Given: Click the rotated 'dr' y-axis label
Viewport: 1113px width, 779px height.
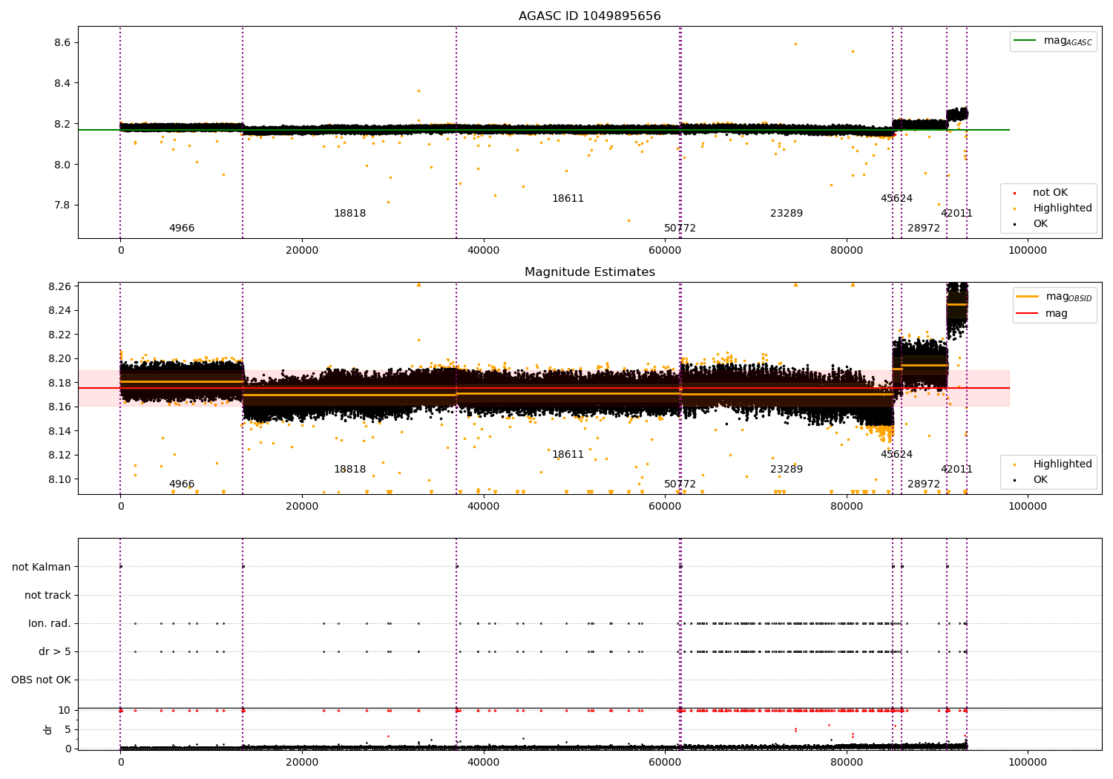Looking at the screenshot, I should (x=48, y=729).
